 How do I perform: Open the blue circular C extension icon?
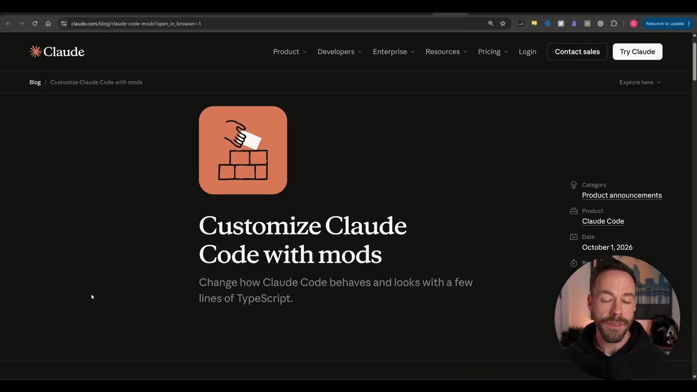(x=548, y=23)
